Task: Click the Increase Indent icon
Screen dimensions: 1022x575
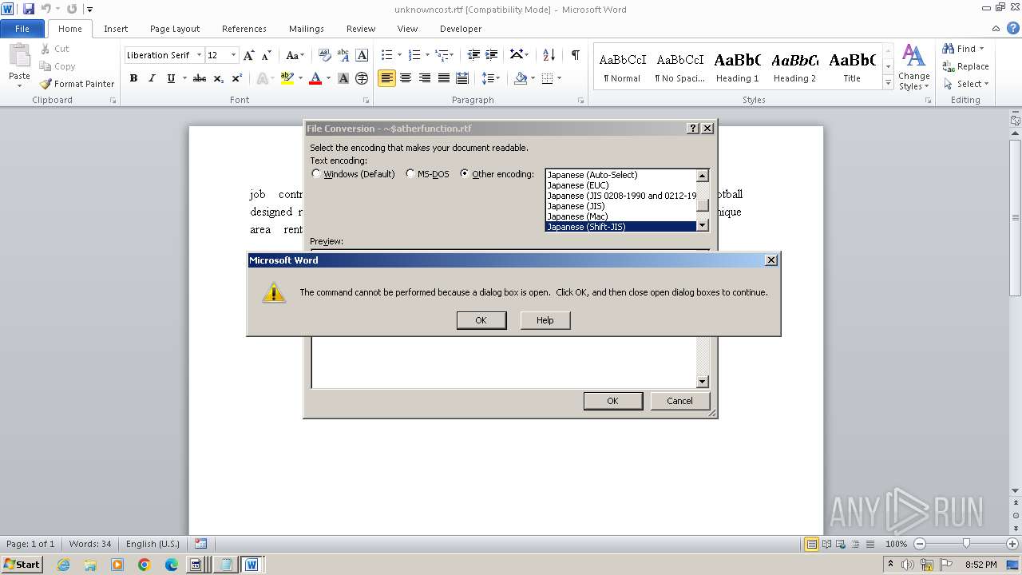Action: pos(493,55)
